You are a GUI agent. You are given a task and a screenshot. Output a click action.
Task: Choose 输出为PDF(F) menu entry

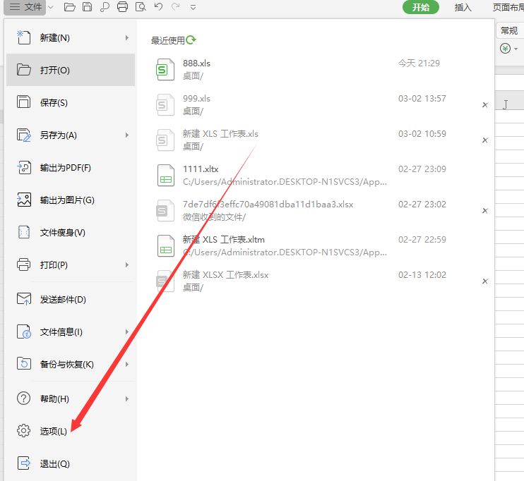click(71, 168)
